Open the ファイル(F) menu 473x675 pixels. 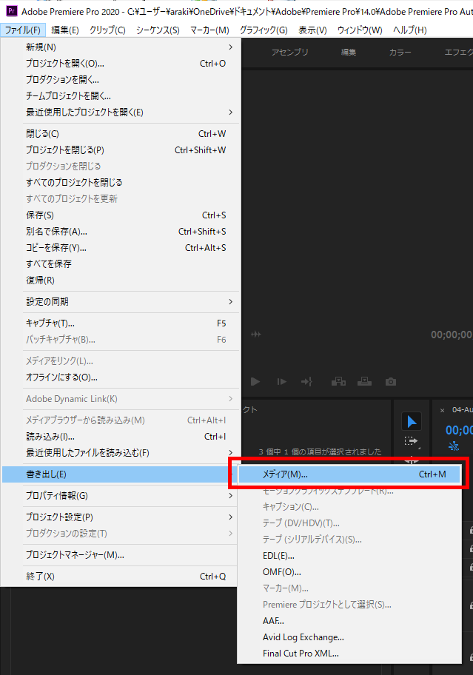coord(23,30)
